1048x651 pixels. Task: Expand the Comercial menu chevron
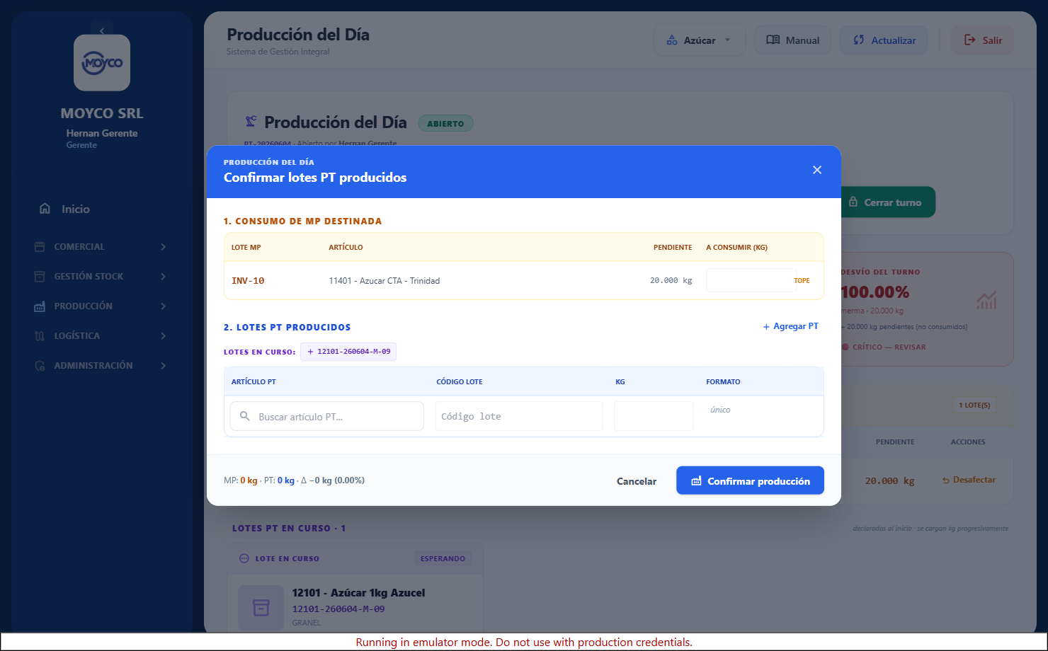coord(163,247)
